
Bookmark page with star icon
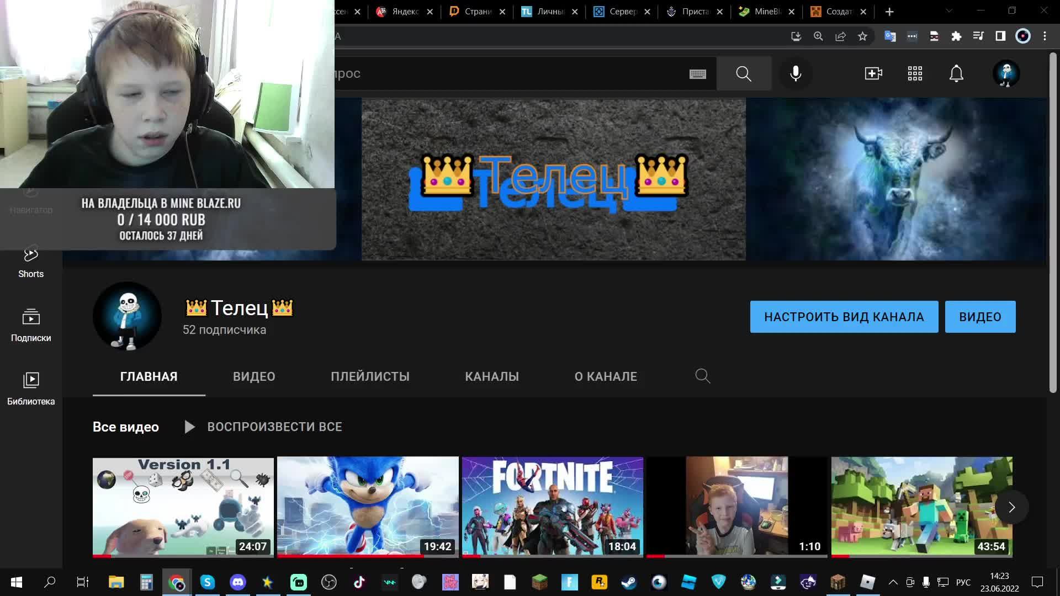(x=862, y=36)
